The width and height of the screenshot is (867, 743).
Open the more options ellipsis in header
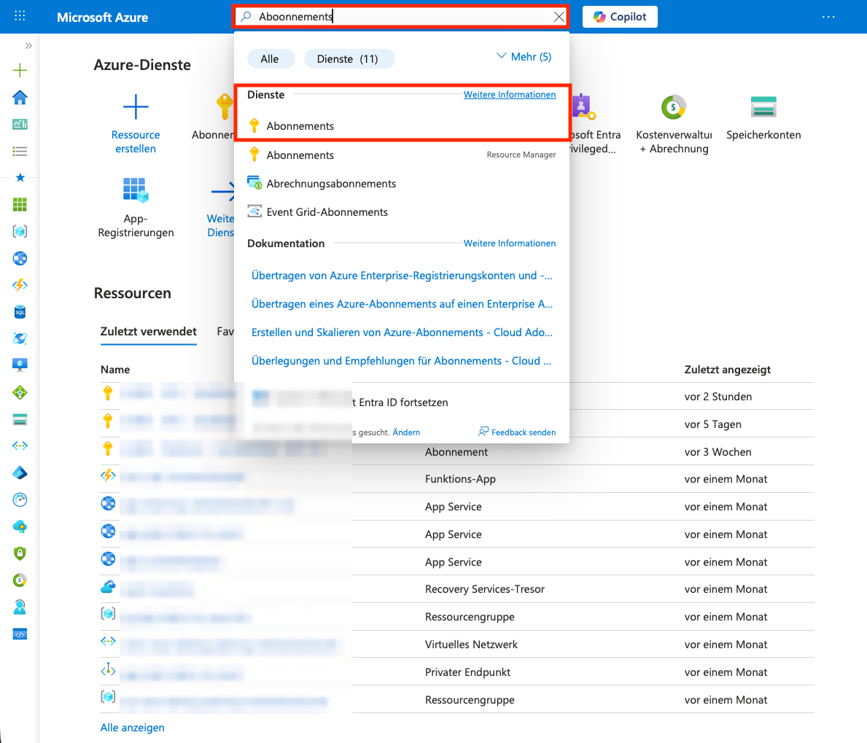click(x=828, y=17)
